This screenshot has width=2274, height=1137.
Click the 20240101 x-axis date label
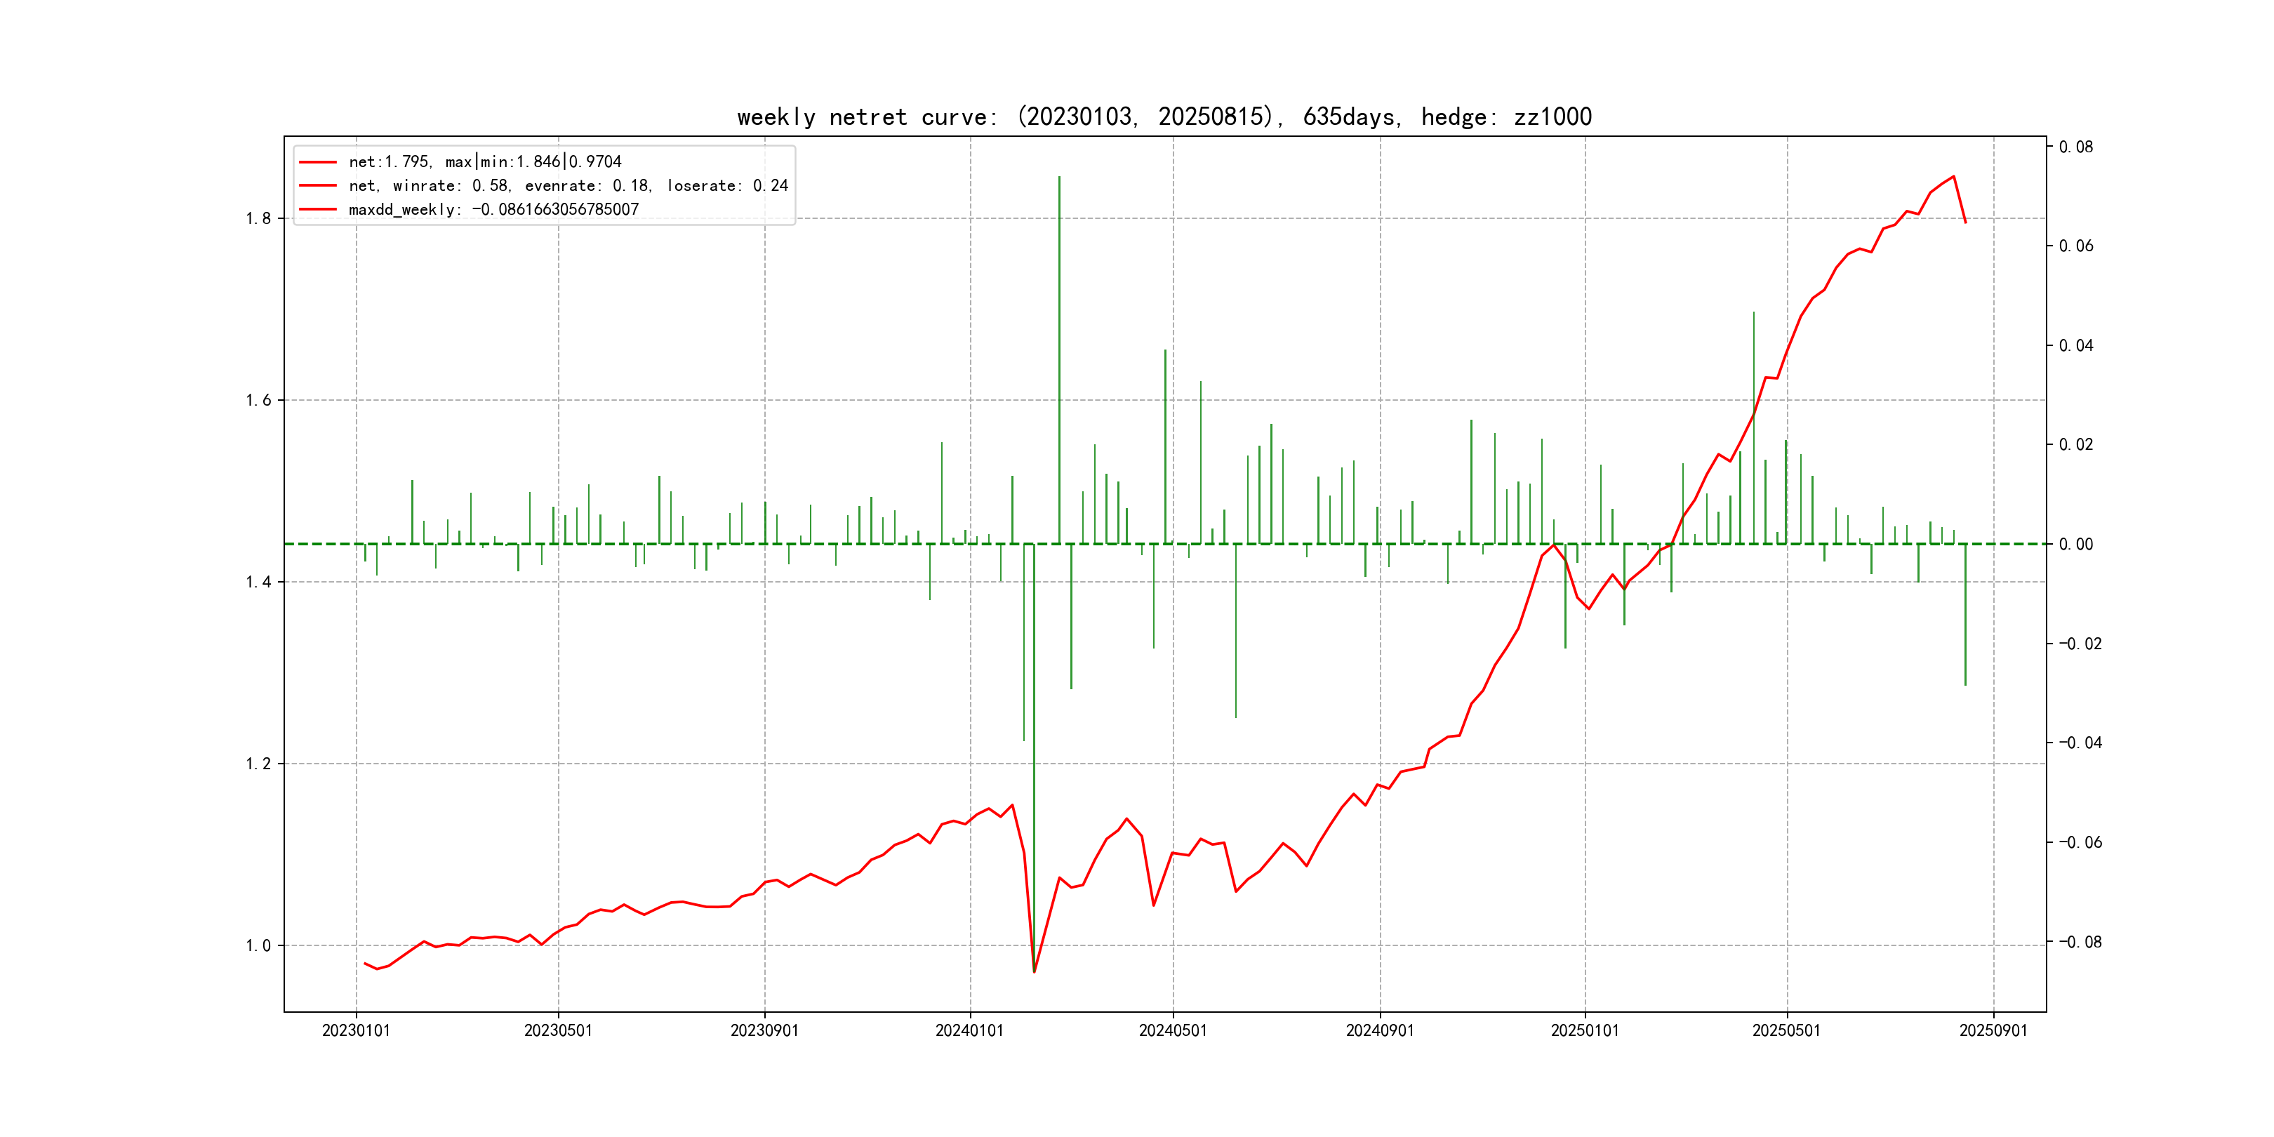point(969,1030)
